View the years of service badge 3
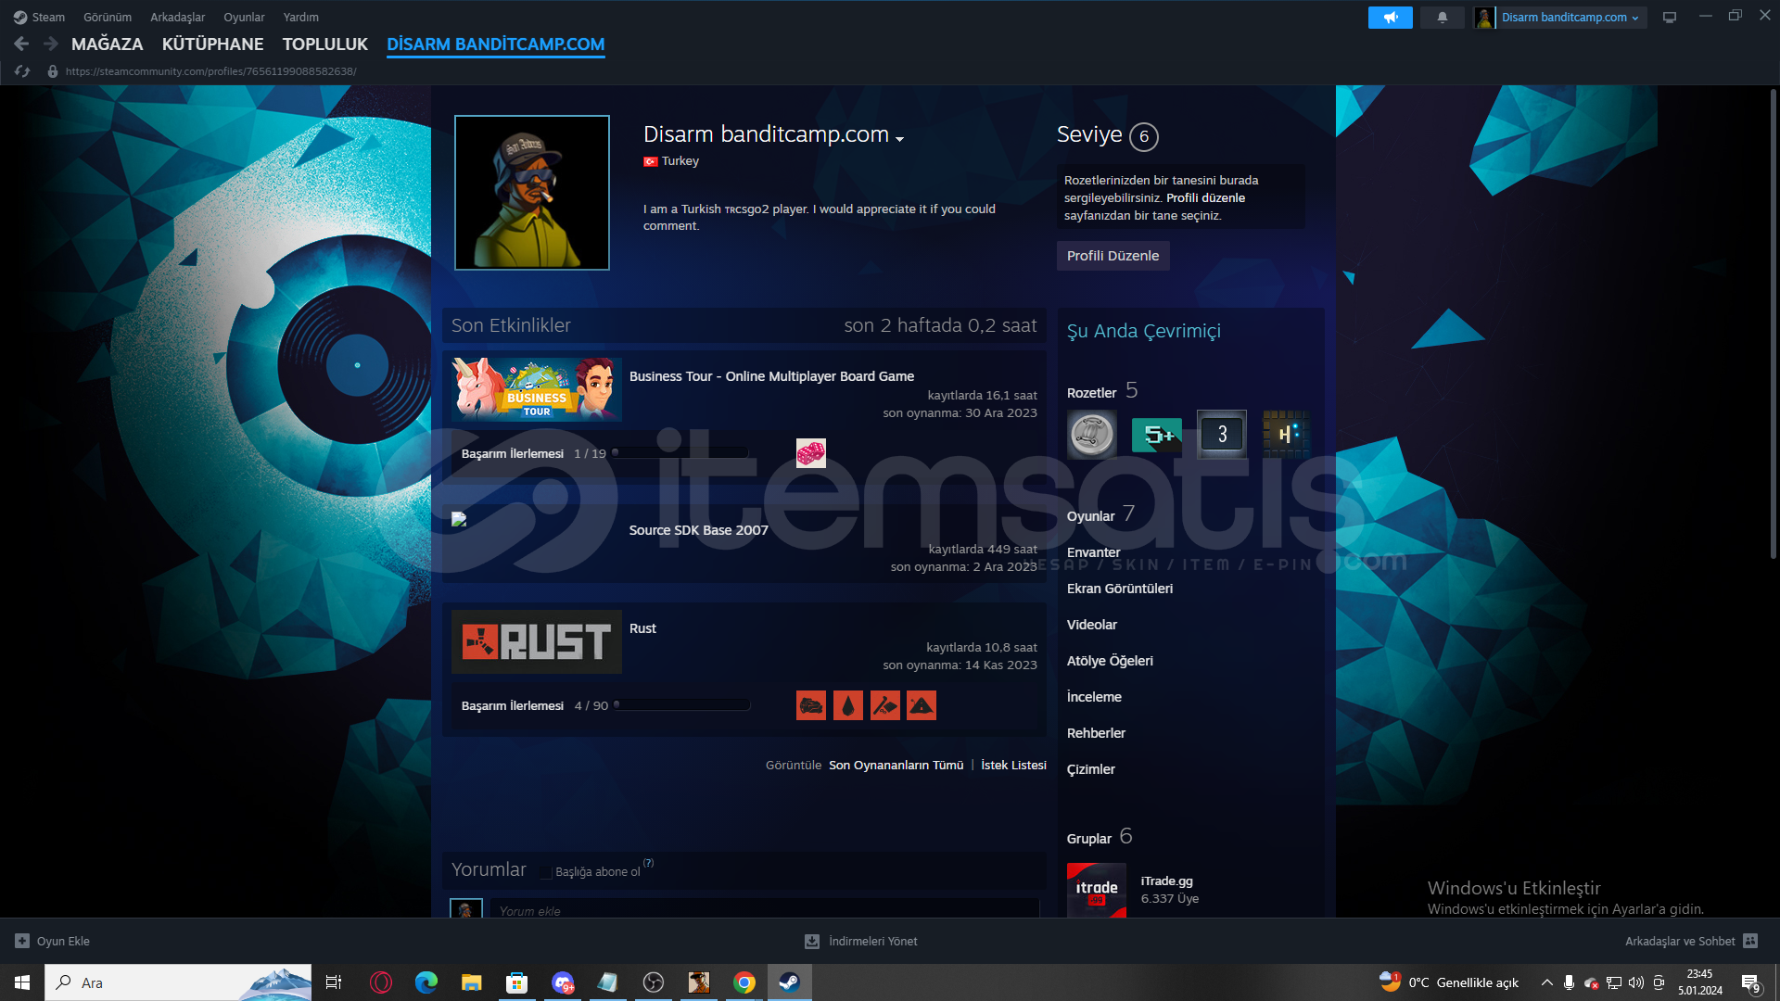The width and height of the screenshot is (1780, 1001). click(1222, 435)
